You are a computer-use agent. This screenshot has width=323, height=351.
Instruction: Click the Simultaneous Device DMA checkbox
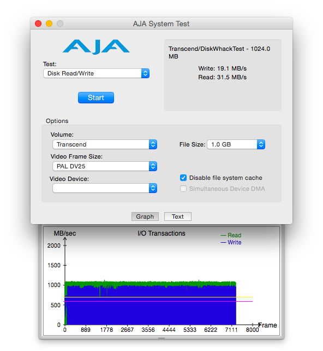pyautogui.click(x=183, y=189)
